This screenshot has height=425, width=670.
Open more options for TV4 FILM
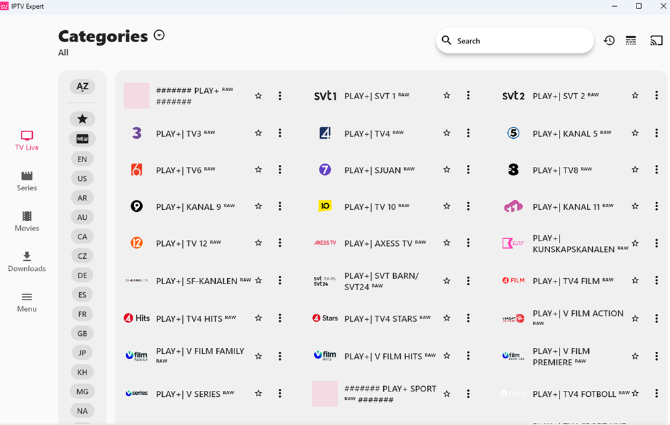(x=657, y=280)
